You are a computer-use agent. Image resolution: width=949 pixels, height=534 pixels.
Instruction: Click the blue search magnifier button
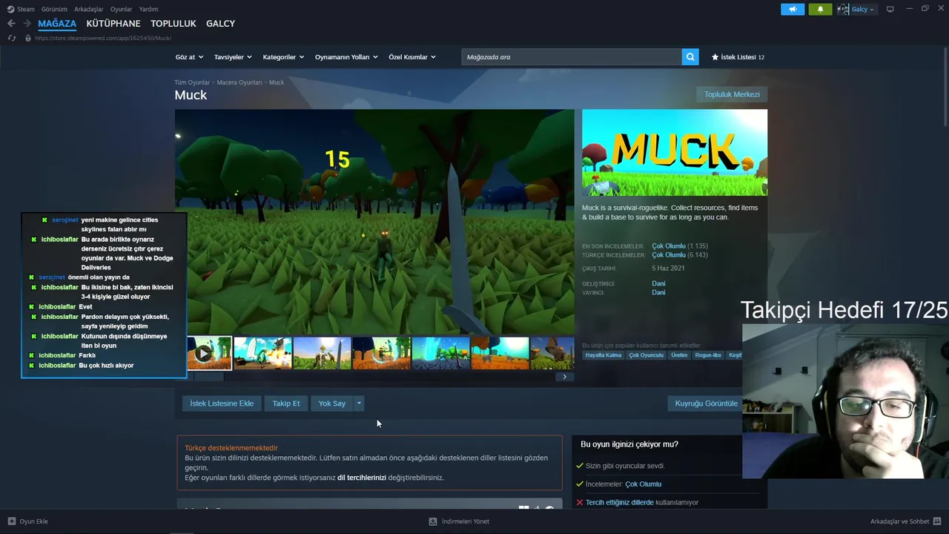pos(690,57)
